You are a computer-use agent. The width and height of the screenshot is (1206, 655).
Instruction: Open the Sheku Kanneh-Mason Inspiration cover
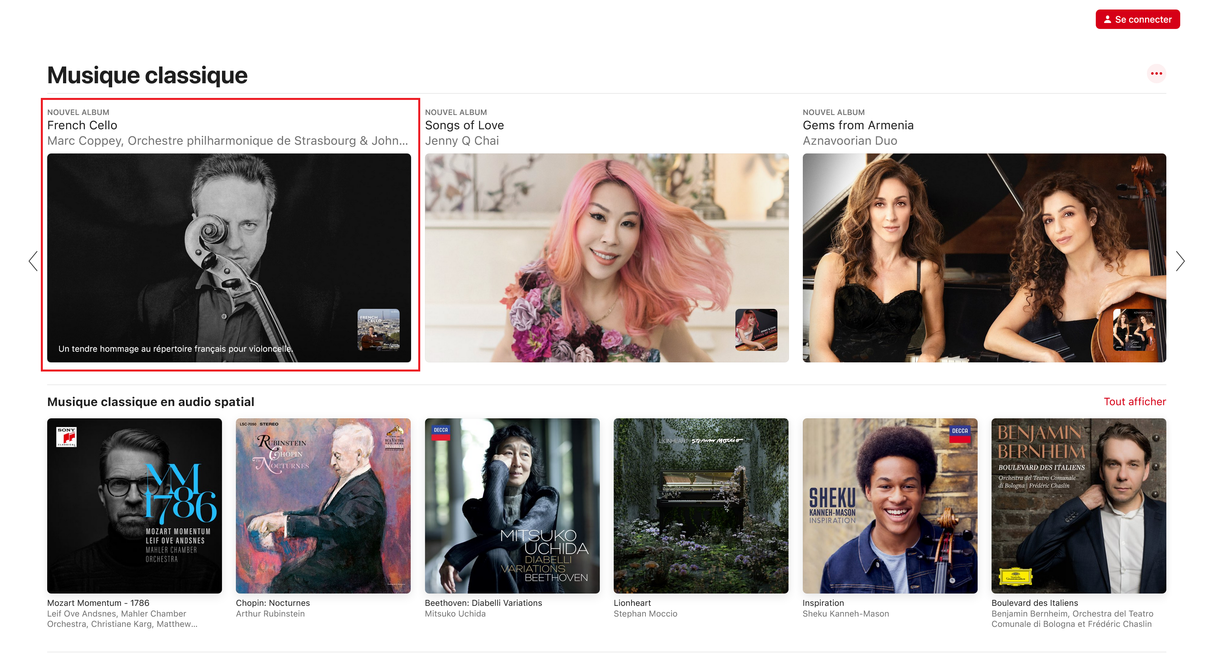pyautogui.click(x=890, y=505)
